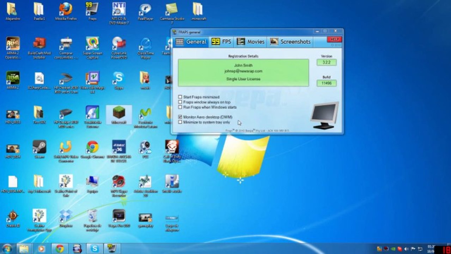Screen dimensions: 451x254
Task: Select the Camtasia Studio 7 desktop shortcut
Action: pos(172,13)
